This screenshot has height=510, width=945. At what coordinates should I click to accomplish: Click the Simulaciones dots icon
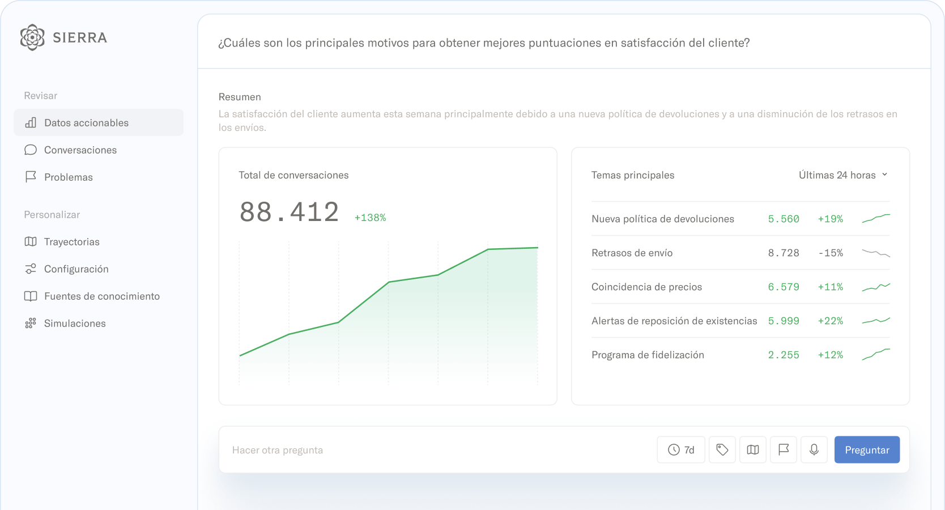point(31,323)
